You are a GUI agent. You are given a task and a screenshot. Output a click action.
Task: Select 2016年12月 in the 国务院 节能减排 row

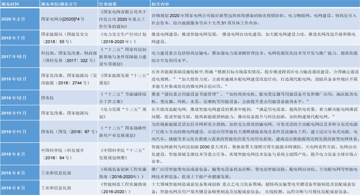(20, 98)
